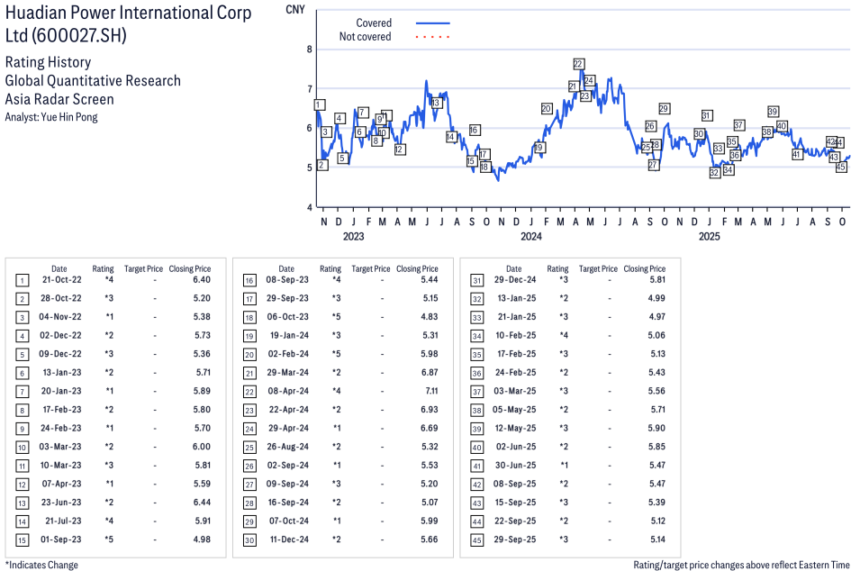Click the blue Covered legend line
Image resolution: width=860 pixels, height=571 pixels.
click(x=433, y=23)
